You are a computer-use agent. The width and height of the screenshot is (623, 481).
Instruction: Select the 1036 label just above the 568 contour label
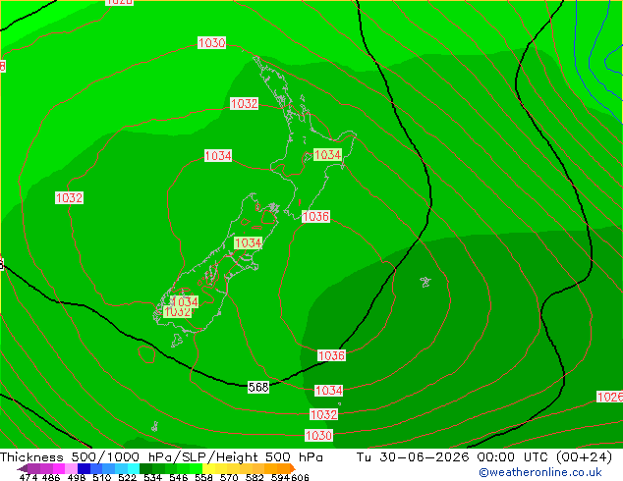click(x=331, y=355)
